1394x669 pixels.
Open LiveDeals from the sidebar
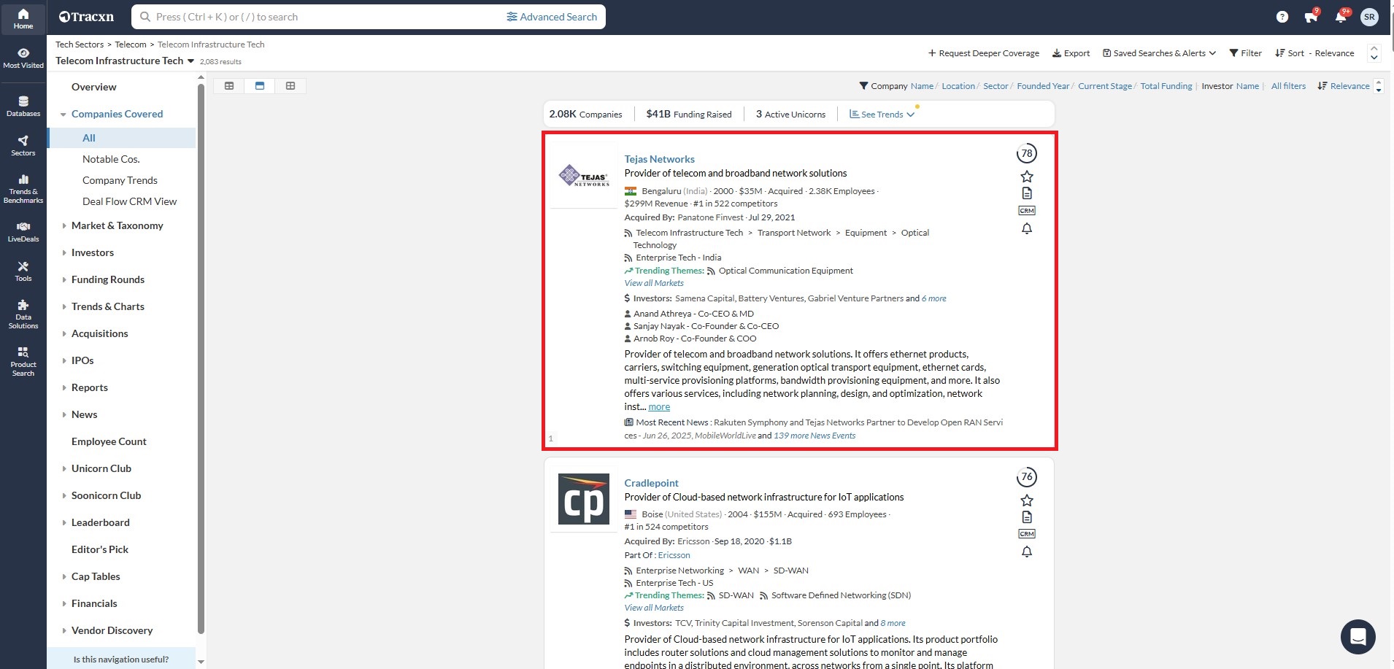(23, 231)
